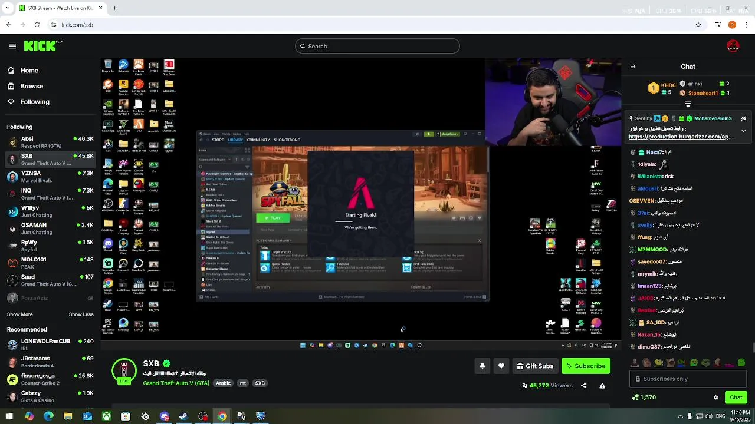Open a new browser tab
Viewport: 755px width, 424px height.
click(x=115, y=8)
